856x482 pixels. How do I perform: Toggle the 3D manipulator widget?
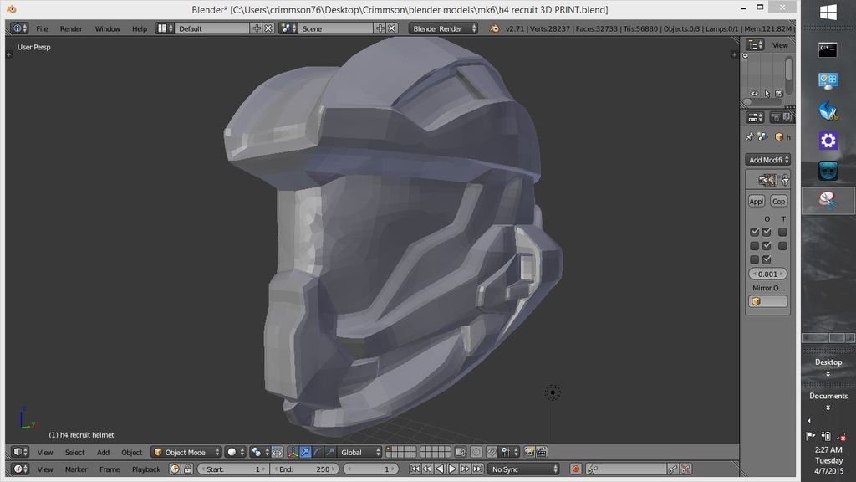[293, 452]
